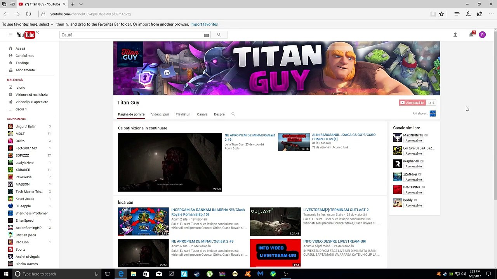Open the Mail app on taskbar
Image resolution: width=497 pixels, height=279 pixels.
tap(159, 274)
